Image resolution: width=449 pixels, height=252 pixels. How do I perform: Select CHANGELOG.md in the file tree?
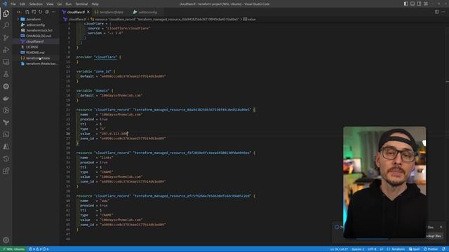(x=36, y=36)
